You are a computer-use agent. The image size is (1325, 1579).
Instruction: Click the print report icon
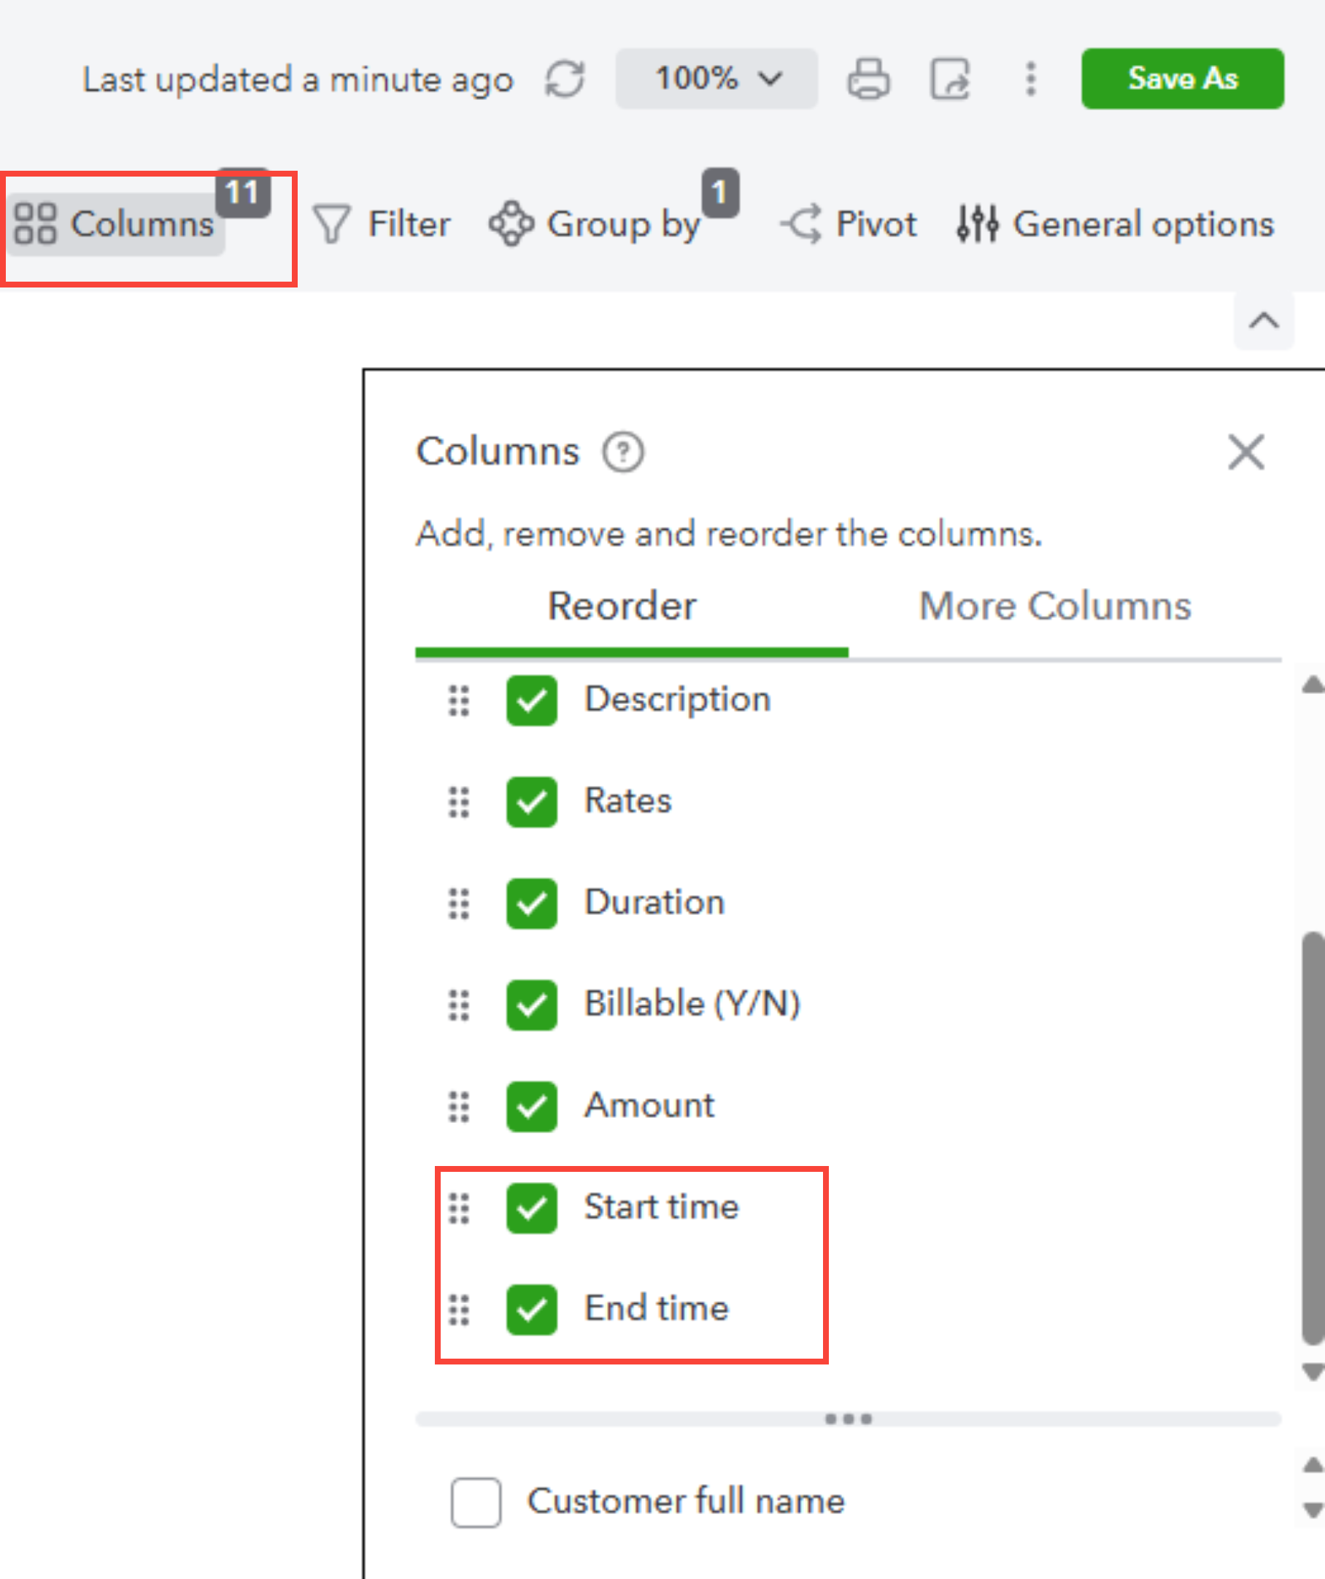click(x=868, y=79)
